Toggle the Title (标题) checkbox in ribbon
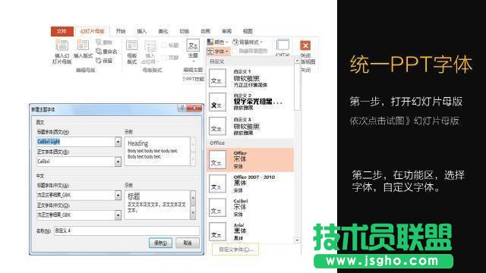Image resolution: width=486 pixels, height=273 pixels. (x=164, y=45)
